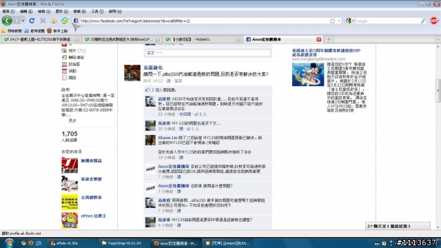Click the Facebook site favicon in address bar

[76, 21]
